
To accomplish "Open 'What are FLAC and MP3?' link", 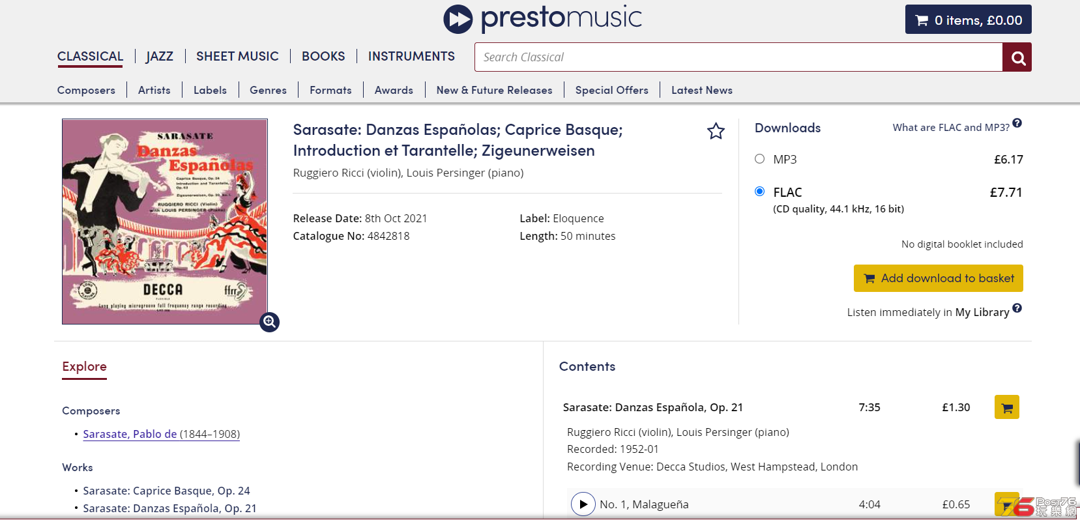I will click(951, 128).
